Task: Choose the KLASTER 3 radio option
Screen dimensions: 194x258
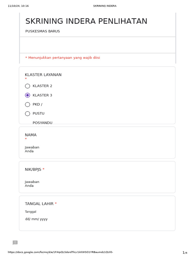Action: click(x=28, y=95)
